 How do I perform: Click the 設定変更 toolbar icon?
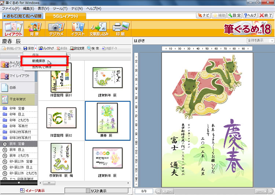77,48
